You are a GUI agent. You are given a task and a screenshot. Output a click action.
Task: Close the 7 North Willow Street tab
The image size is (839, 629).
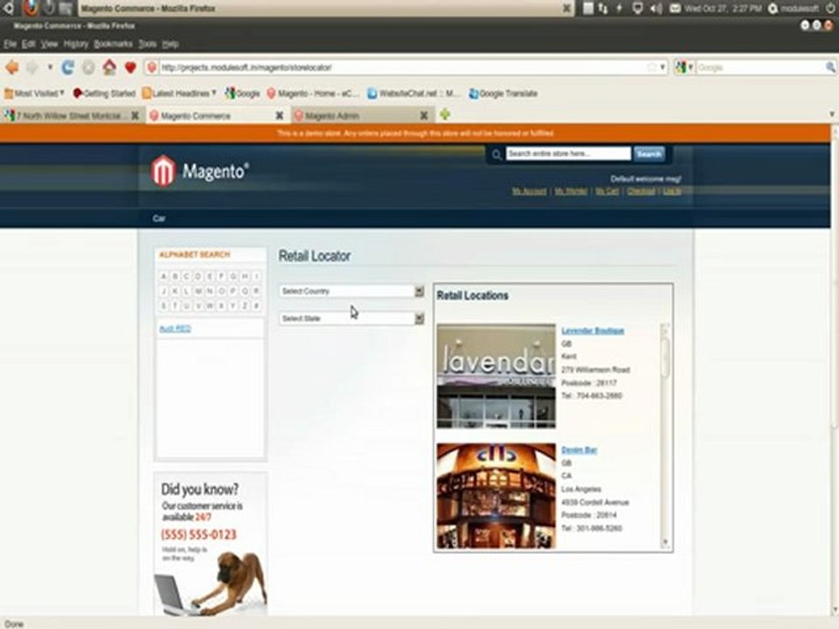pyautogui.click(x=135, y=115)
